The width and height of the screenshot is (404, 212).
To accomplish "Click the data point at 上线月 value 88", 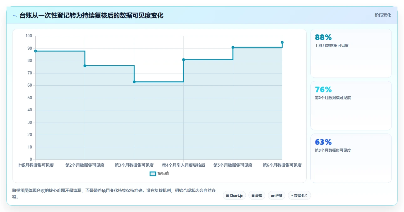I will [x=35, y=51].
